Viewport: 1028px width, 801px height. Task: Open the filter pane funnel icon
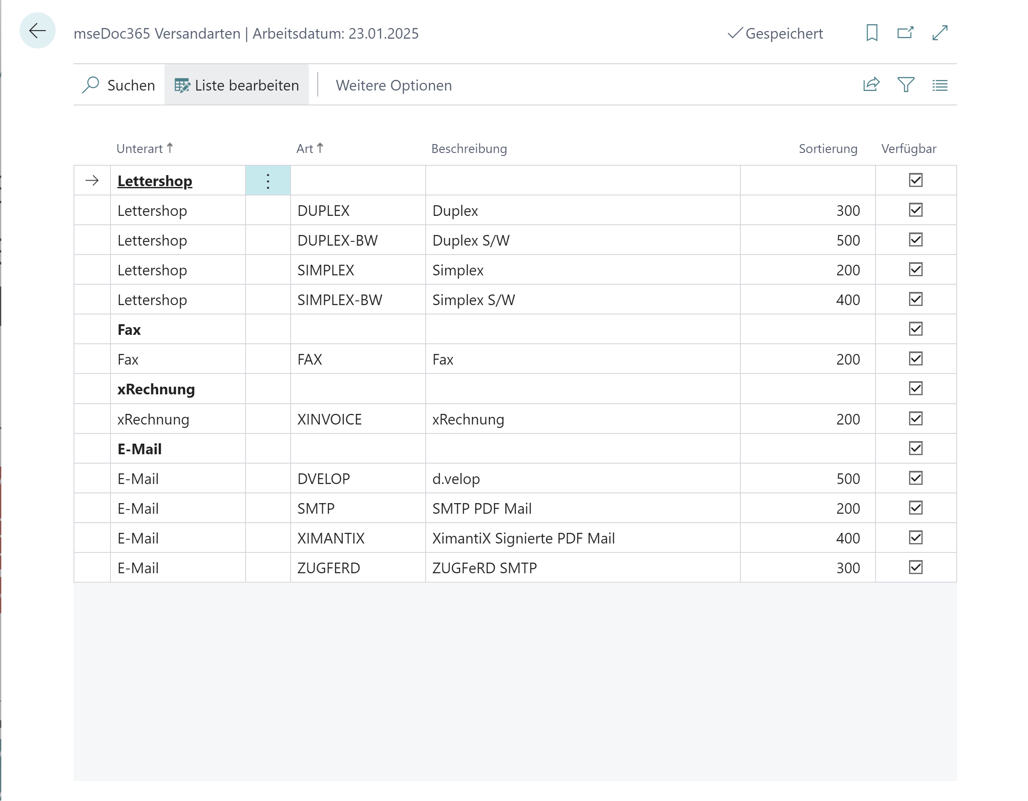click(906, 85)
